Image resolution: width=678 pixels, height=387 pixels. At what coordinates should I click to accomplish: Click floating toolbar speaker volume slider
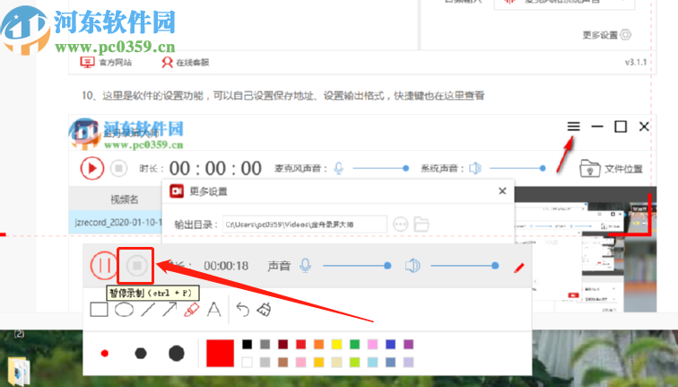pos(465,266)
